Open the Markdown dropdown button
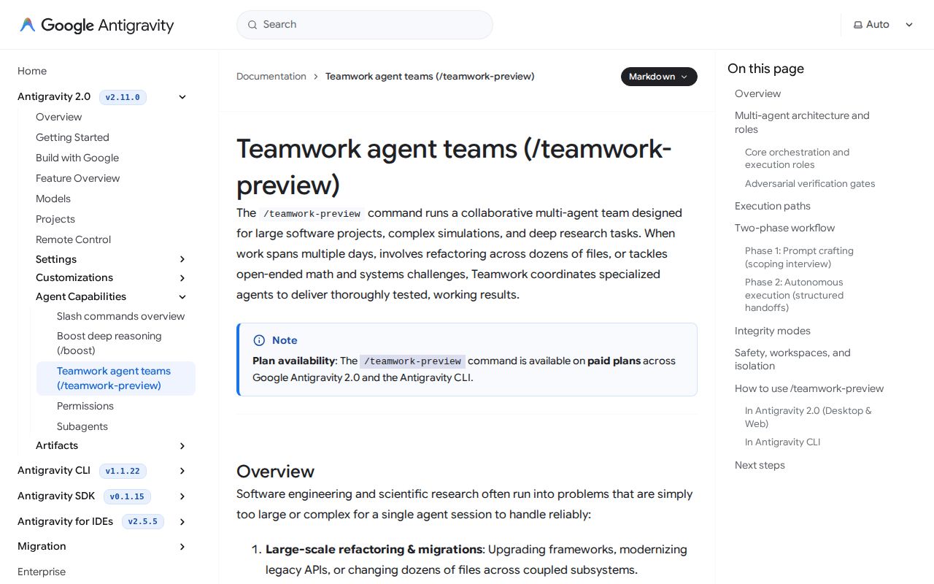The image size is (934, 584). click(x=659, y=77)
